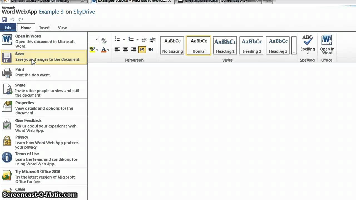Apply the No Spacing style
The image size is (356, 200).
172,45
